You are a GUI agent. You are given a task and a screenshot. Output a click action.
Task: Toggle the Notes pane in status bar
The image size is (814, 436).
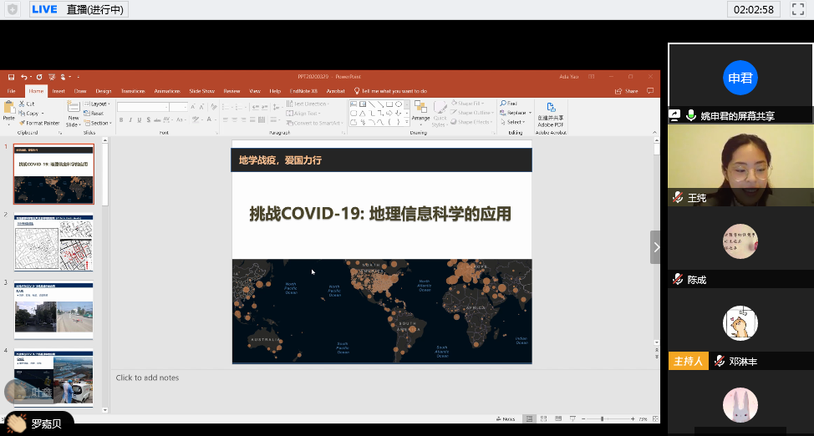[505, 418]
